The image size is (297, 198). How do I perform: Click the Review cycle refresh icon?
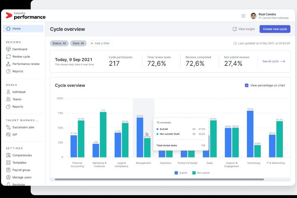[9, 56]
